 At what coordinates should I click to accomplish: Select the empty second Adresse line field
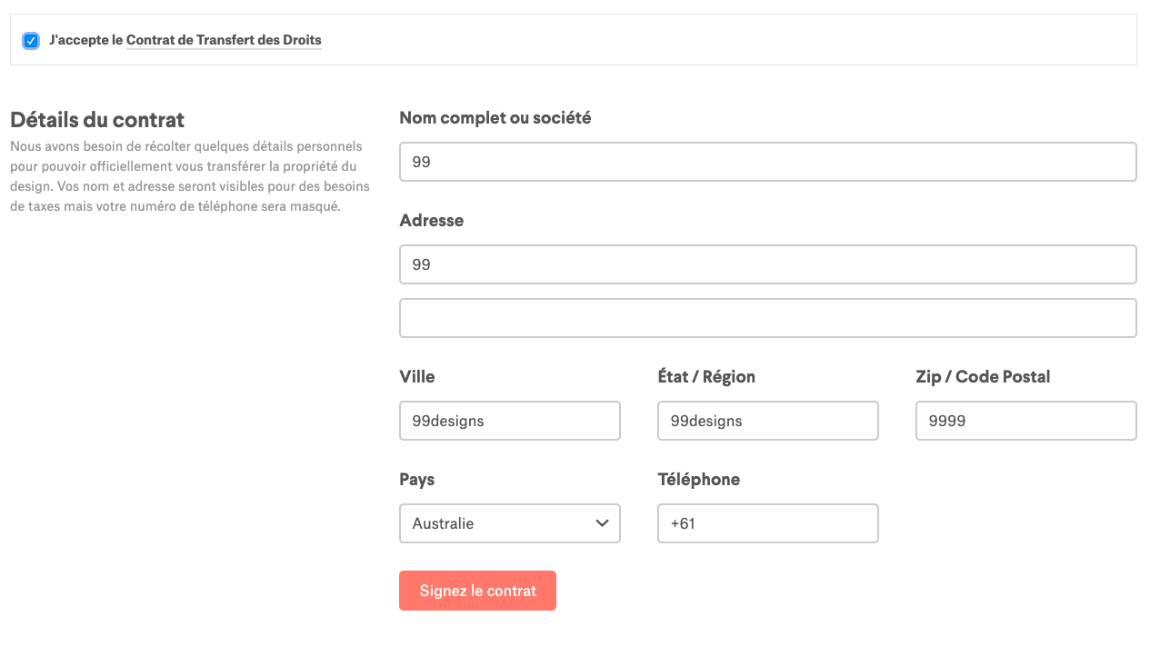[x=767, y=318]
